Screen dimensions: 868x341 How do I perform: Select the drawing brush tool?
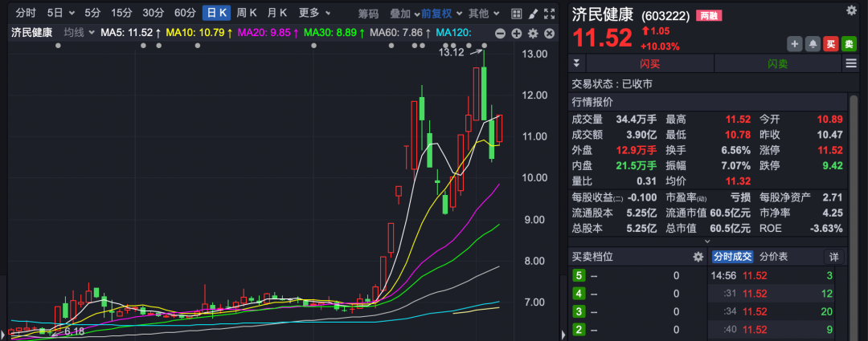click(532, 13)
